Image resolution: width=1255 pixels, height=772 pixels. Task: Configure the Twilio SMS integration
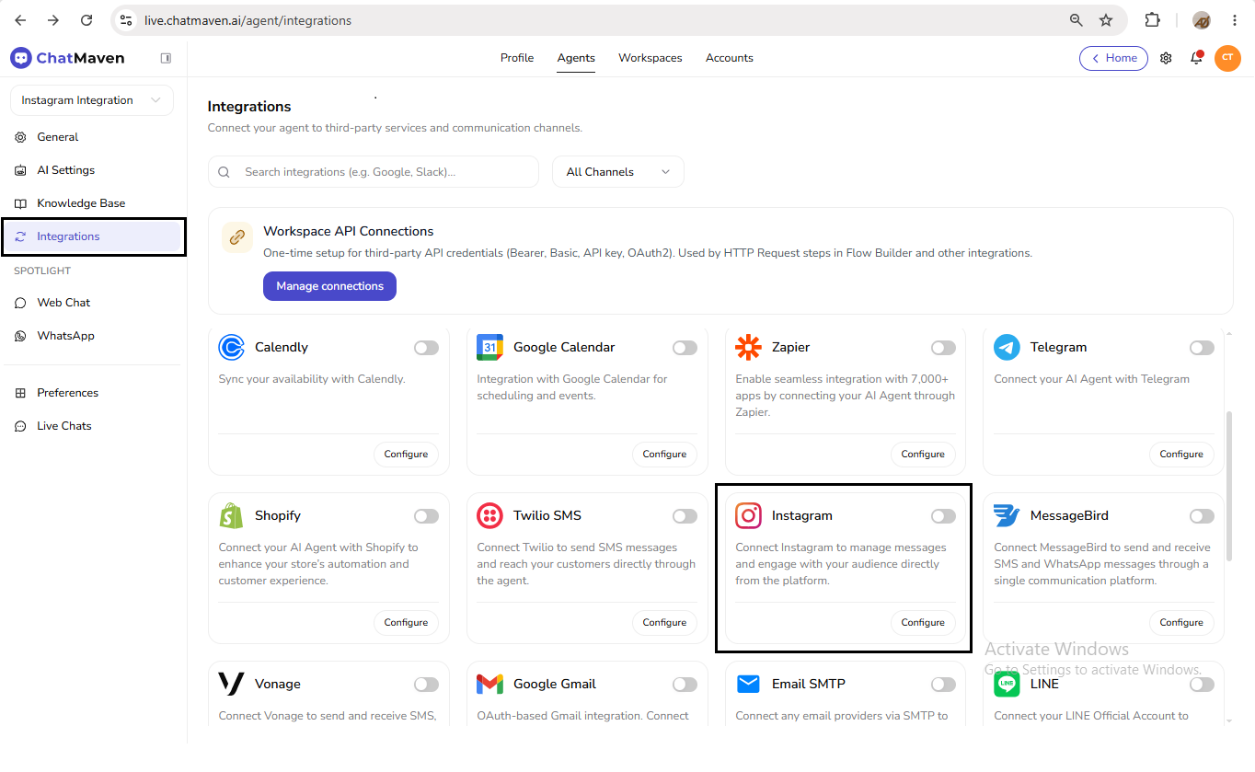664,622
